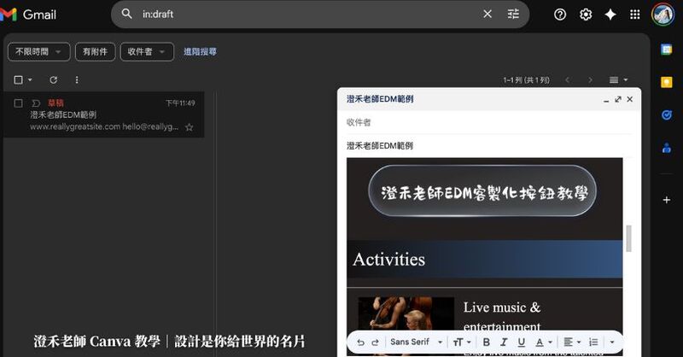
Task: Open the Sans Serif font dropdown
Action: 417,342
